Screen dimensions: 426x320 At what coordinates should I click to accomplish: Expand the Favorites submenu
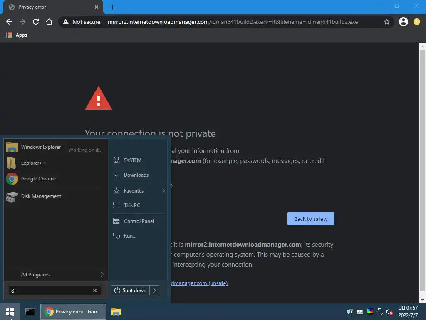139,191
